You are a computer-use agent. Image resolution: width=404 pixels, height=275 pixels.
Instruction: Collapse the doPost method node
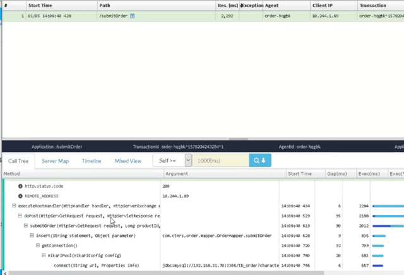20,216
